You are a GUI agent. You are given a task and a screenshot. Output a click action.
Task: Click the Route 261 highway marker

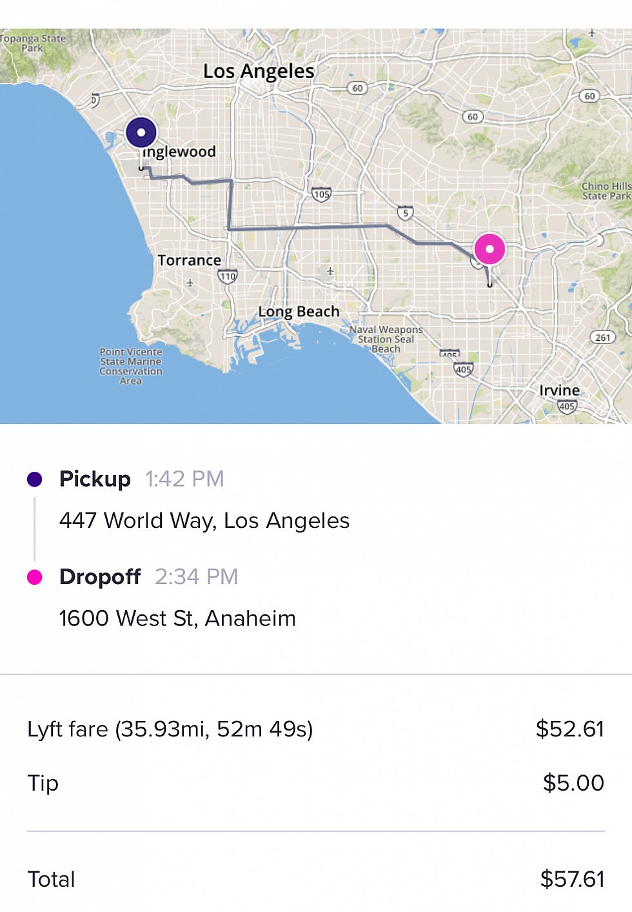click(602, 338)
